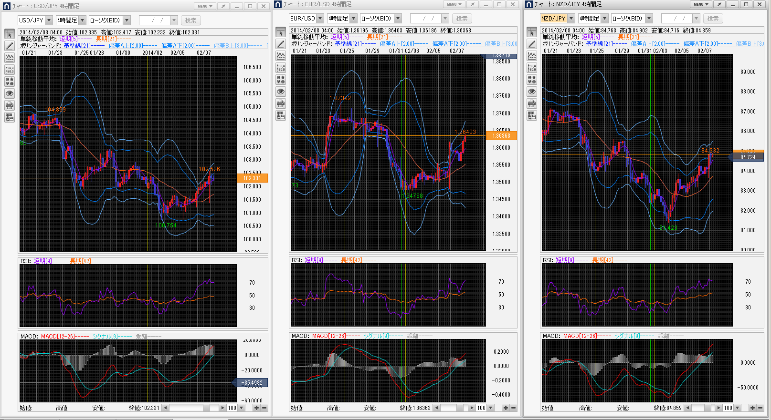Open the symbols/marks icon in EUR/USD chart

(x=281, y=80)
